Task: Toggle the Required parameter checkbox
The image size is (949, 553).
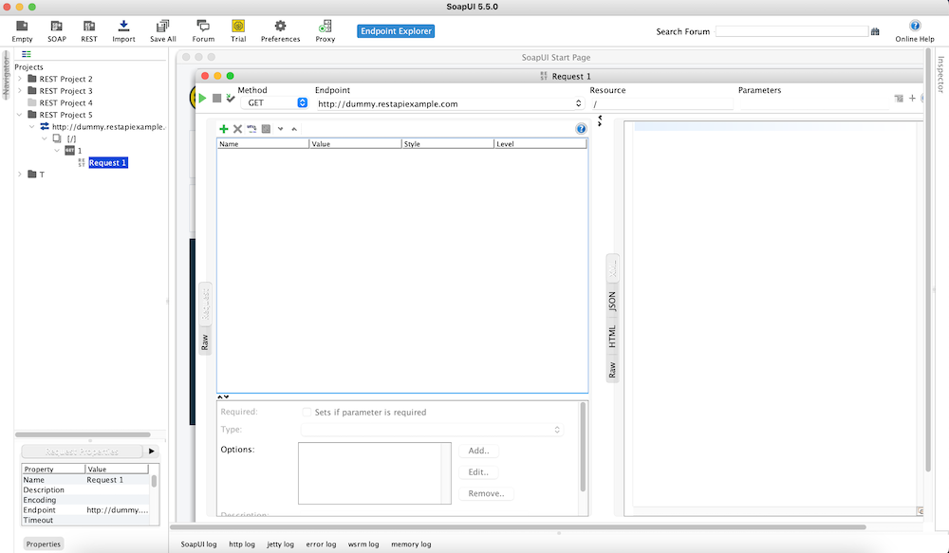Action: tap(307, 412)
